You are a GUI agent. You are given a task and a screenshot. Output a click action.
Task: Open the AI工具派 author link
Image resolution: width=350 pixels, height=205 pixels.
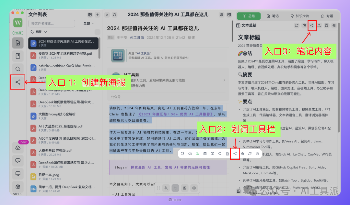point(137,38)
